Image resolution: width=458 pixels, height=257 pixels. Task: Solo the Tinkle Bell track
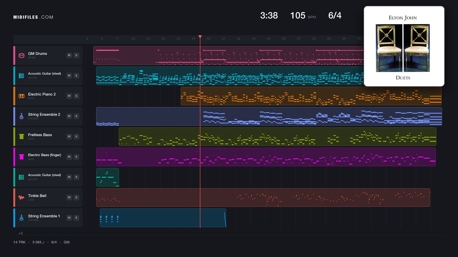coord(76,197)
